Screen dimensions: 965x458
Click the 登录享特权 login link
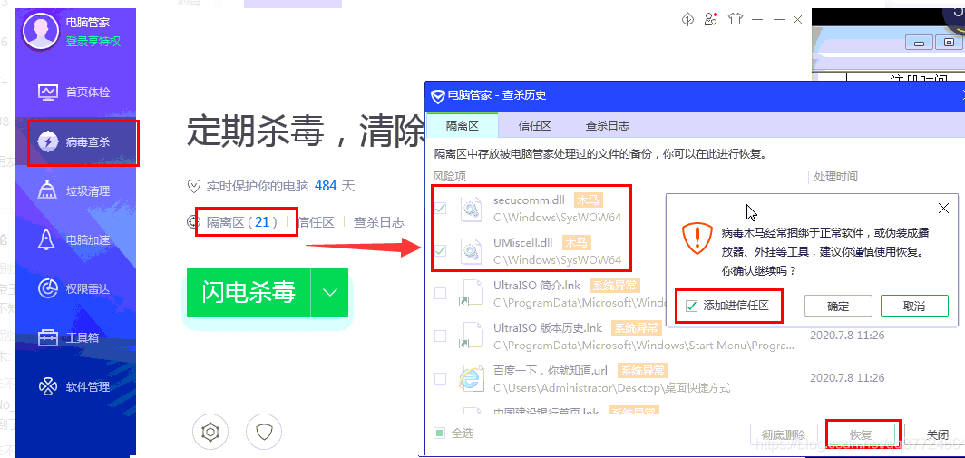point(93,42)
